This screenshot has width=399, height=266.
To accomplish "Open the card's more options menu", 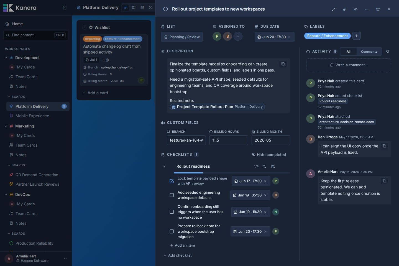I will pos(367,9).
